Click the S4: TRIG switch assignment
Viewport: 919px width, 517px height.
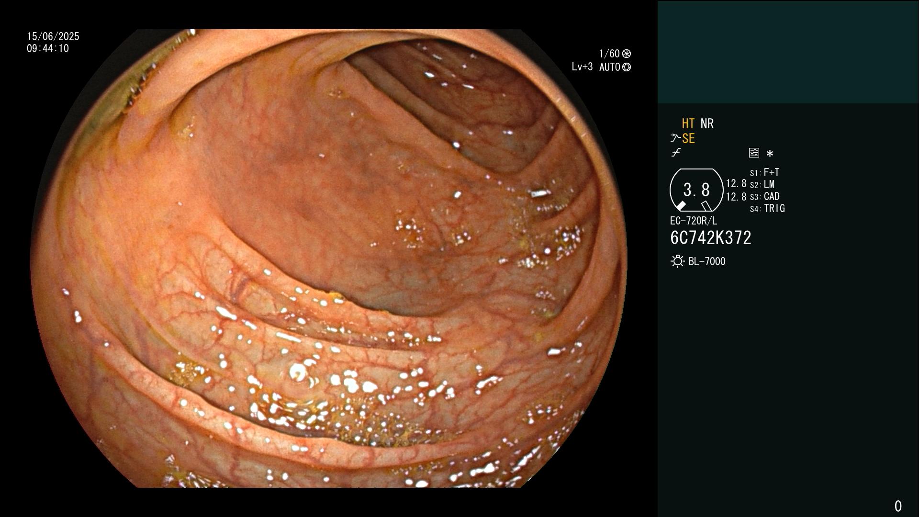(767, 208)
